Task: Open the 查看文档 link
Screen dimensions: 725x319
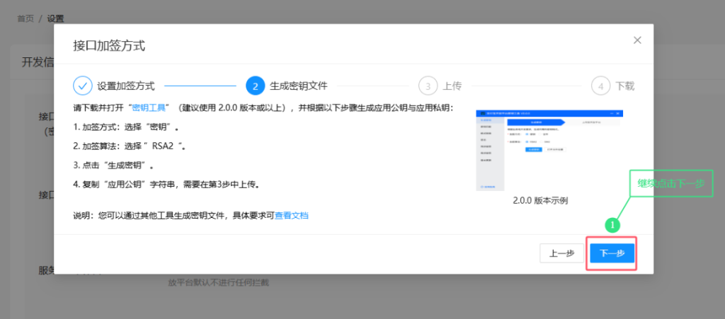Action: coord(291,215)
